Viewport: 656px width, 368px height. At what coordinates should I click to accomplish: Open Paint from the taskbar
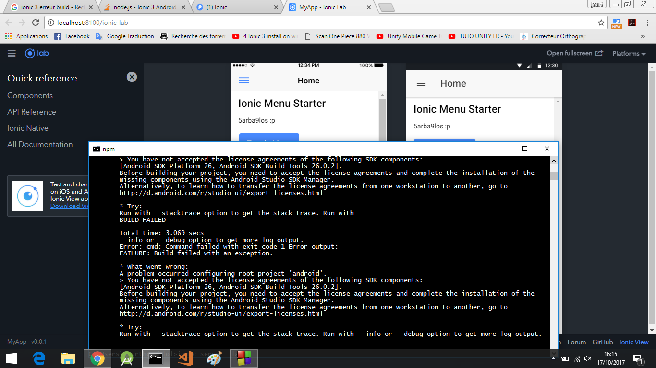pos(215,358)
